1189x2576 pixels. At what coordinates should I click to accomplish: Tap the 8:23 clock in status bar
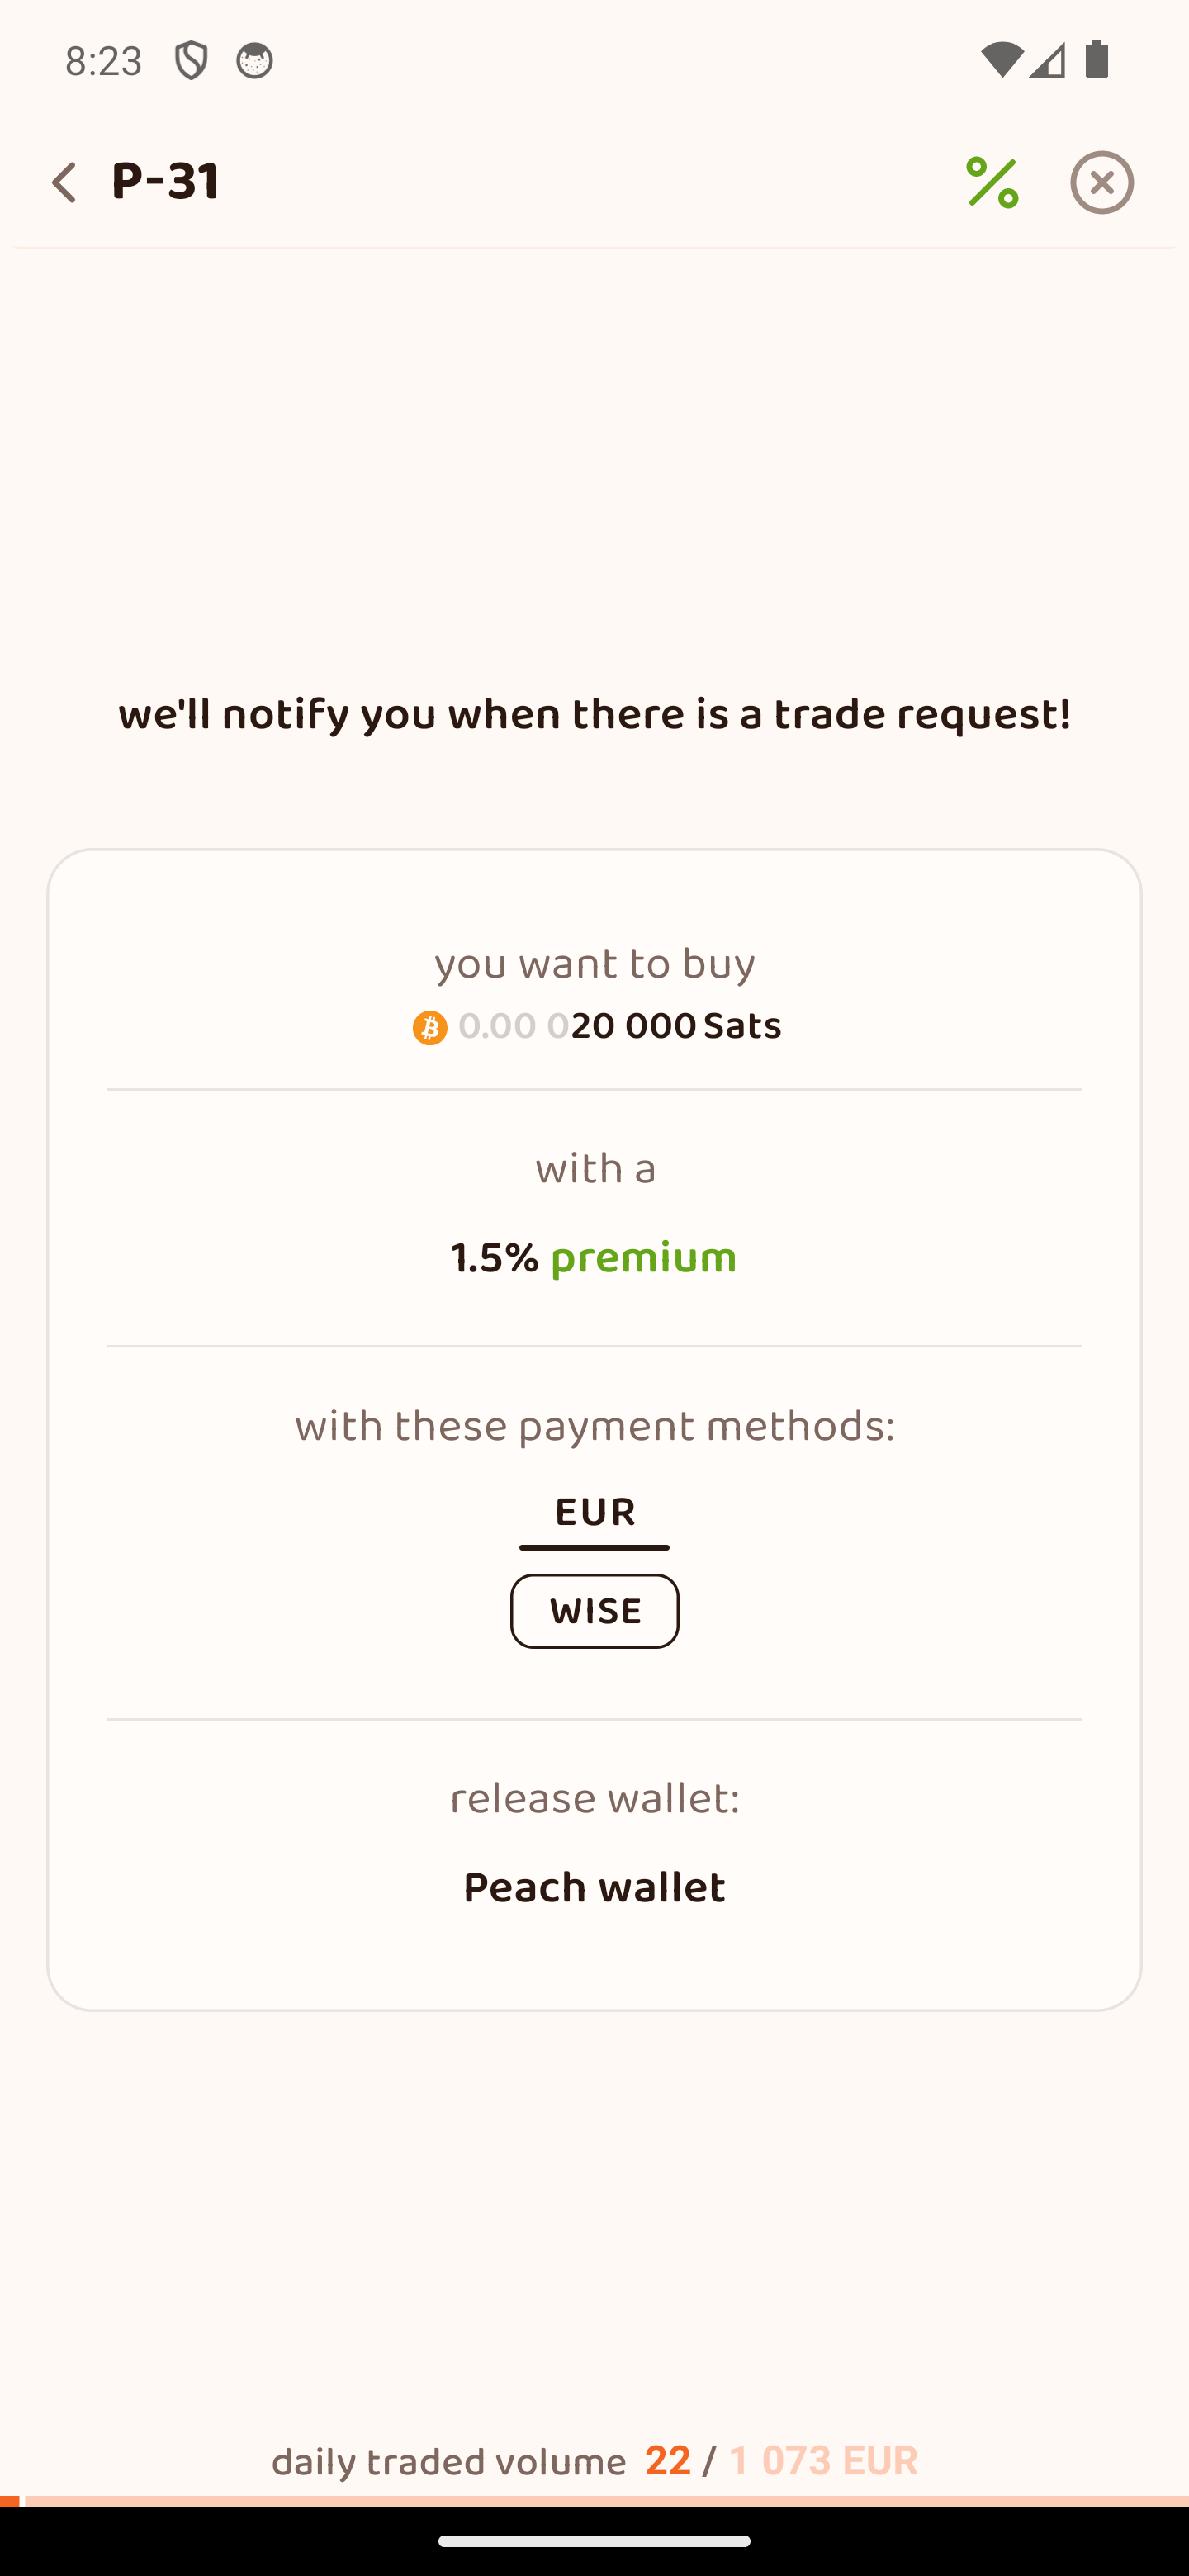(x=104, y=61)
